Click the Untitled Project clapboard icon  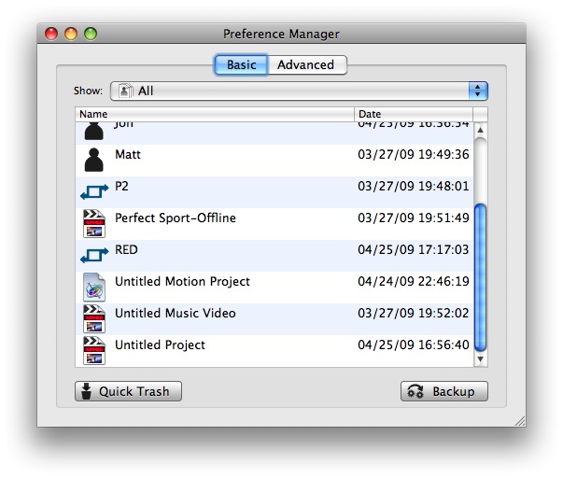click(94, 350)
